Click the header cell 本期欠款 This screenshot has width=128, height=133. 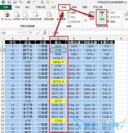(x=107, y=42)
